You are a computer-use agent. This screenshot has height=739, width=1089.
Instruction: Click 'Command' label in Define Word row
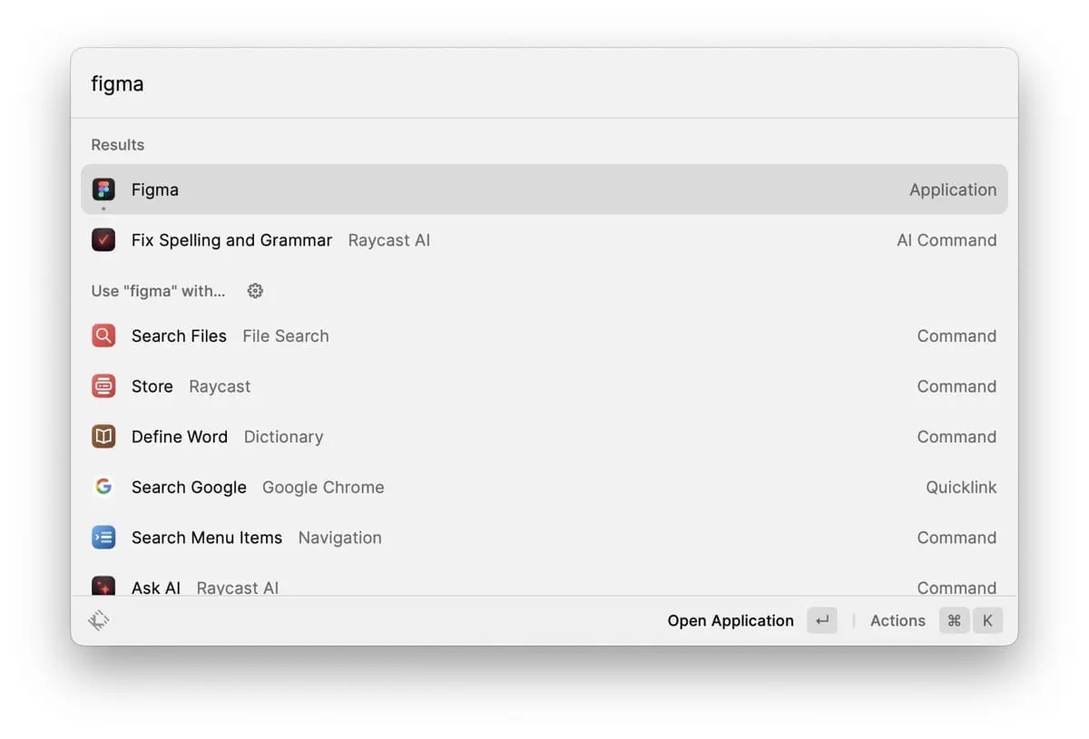(957, 437)
